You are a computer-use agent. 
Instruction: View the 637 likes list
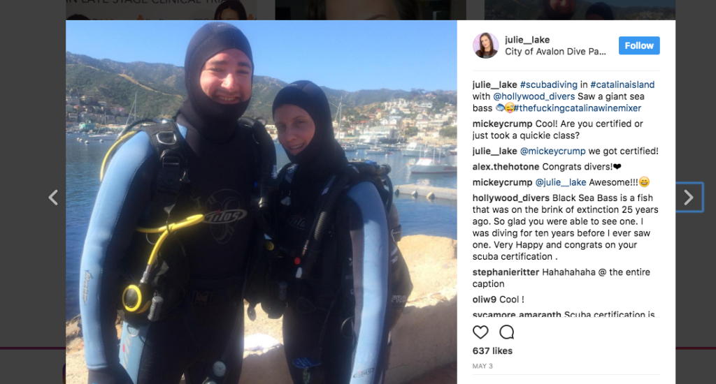click(492, 350)
